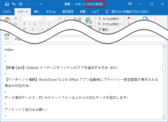Image resolution: width=168 pixels, height=122 pixels.
Task: Click the vertical scrollbar thumb
Action: pyautogui.click(x=164, y=68)
